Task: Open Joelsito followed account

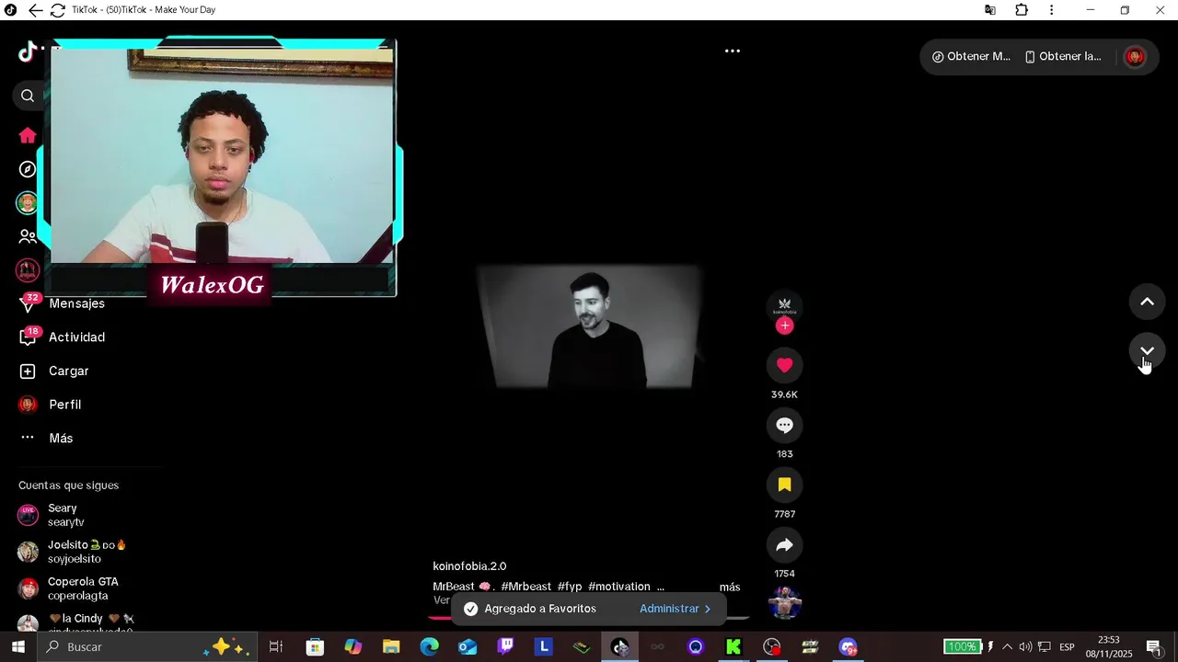Action: coord(72,552)
